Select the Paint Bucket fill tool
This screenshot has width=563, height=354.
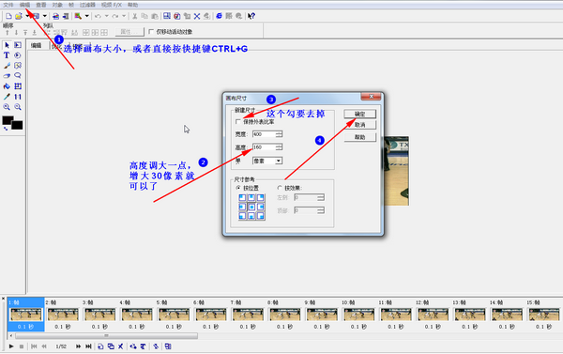point(7,86)
